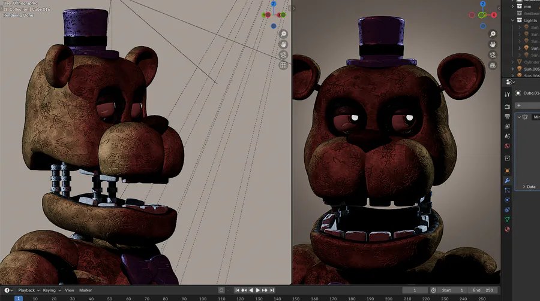Jump to next keyframe
Image resolution: width=540 pixels, height=301 pixels.
[x=265, y=290]
